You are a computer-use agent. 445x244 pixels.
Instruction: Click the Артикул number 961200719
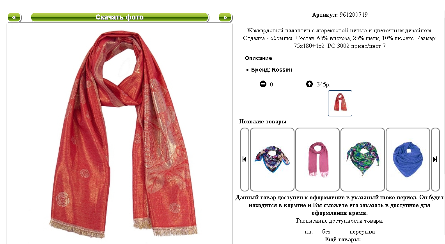pyautogui.click(x=354, y=15)
